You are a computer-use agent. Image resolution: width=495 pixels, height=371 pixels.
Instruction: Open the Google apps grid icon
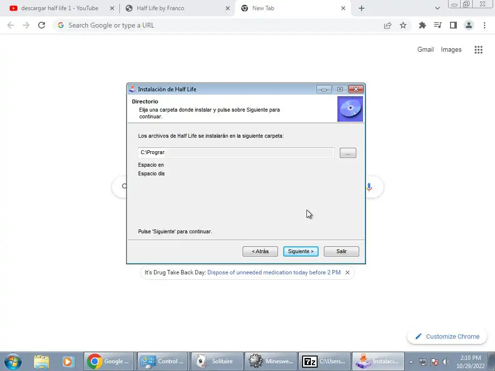tap(478, 50)
